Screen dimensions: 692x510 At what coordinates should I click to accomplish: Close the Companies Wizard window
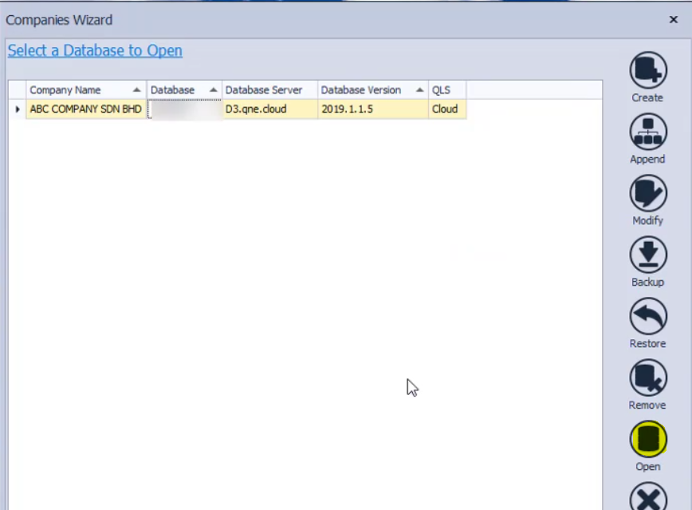coord(673,19)
